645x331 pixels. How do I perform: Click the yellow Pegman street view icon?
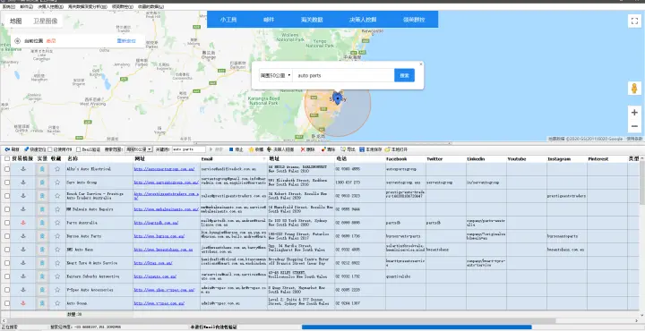tap(634, 89)
